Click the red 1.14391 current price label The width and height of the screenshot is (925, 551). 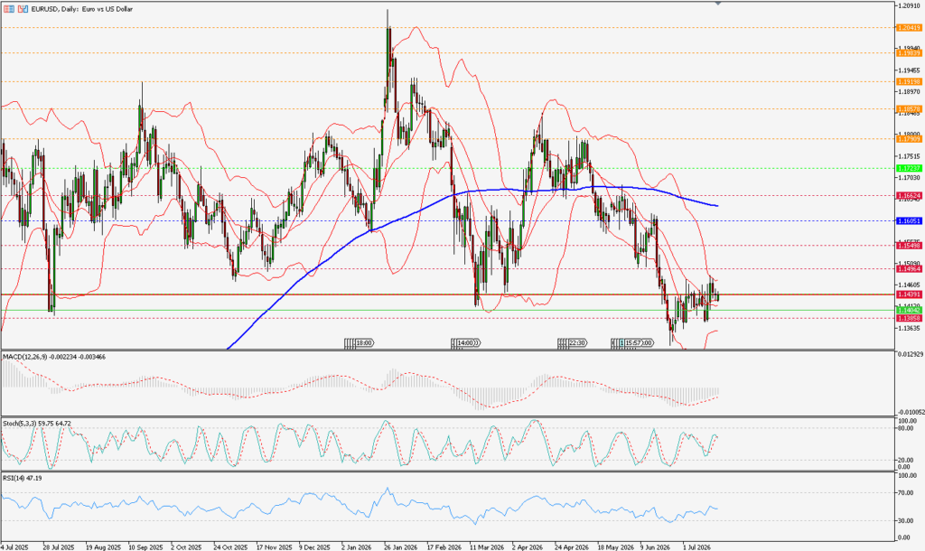[909, 294]
